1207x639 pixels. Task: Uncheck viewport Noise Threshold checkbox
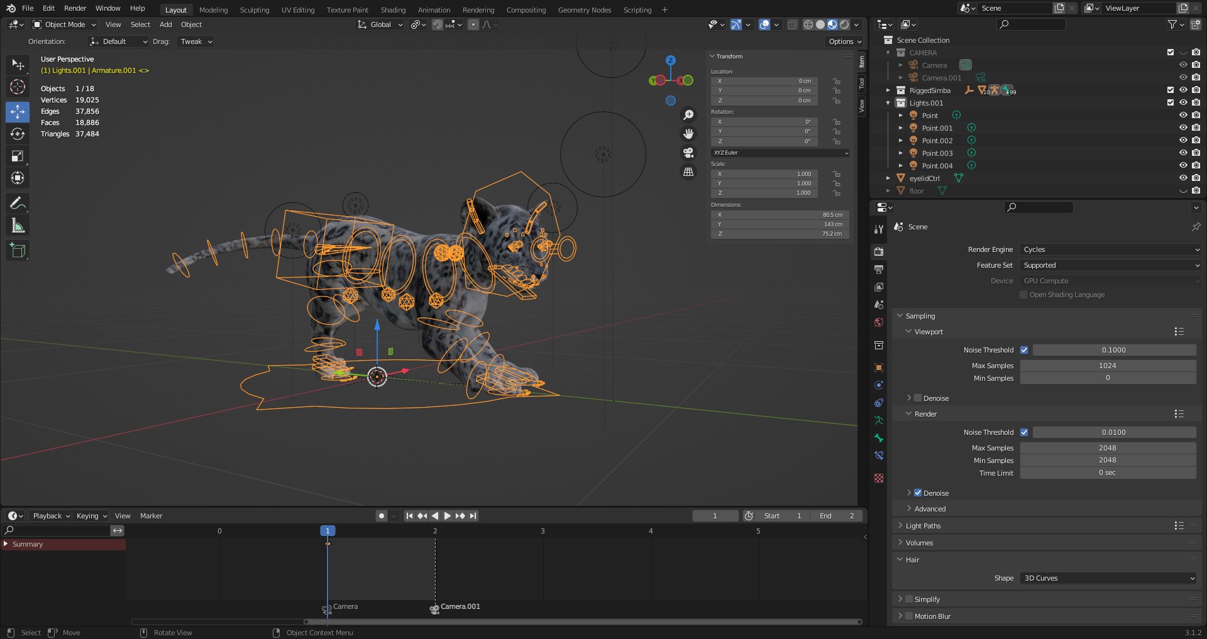(1024, 350)
